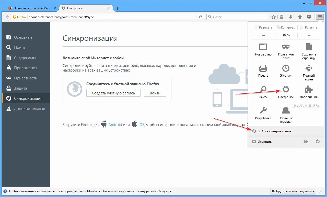Close the Начальная страница tab
This screenshot has height=197, width=327.
54,8
